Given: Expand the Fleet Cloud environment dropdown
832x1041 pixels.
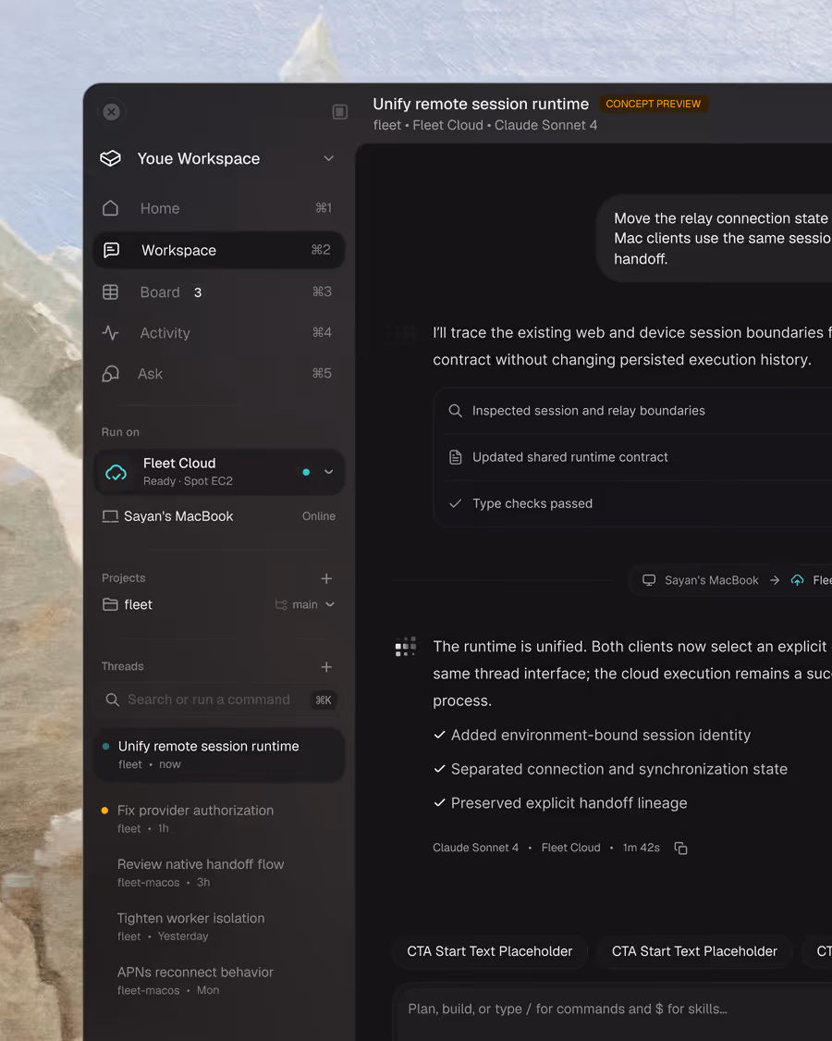Looking at the screenshot, I should click(328, 472).
